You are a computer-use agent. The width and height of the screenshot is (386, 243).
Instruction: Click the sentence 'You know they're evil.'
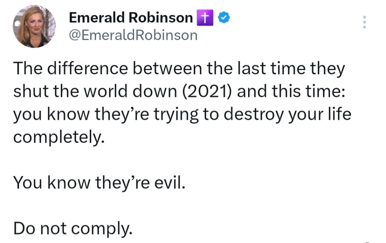pos(99,183)
